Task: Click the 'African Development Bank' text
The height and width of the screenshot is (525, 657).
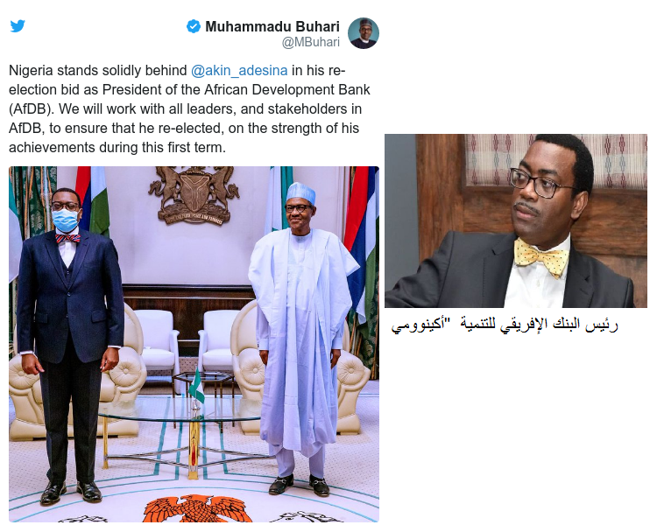Action: coord(287,89)
